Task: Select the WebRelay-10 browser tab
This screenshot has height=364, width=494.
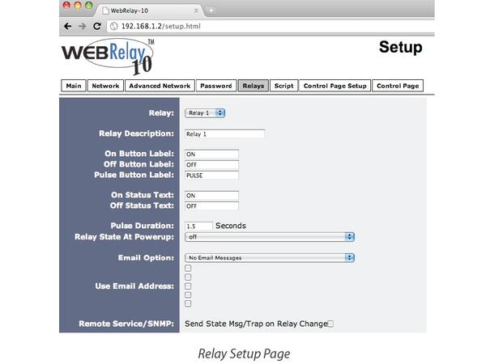Action: pos(149,11)
